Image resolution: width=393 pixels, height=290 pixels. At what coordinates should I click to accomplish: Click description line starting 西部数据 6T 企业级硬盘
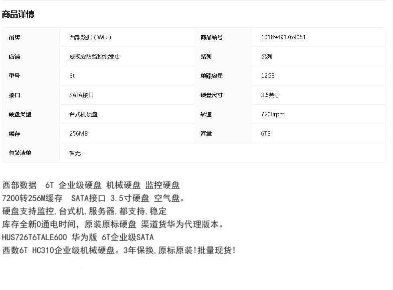tap(91, 185)
